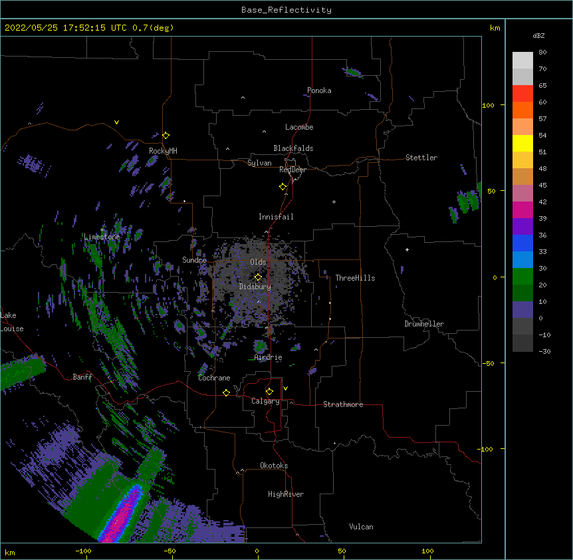Click the Sylvan town label
The height and width of the screenshot is (560, 573).
click(259, 163)
